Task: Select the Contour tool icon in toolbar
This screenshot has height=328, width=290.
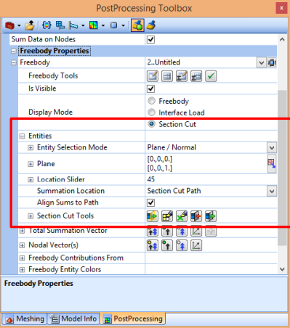Action: point(60,25)
